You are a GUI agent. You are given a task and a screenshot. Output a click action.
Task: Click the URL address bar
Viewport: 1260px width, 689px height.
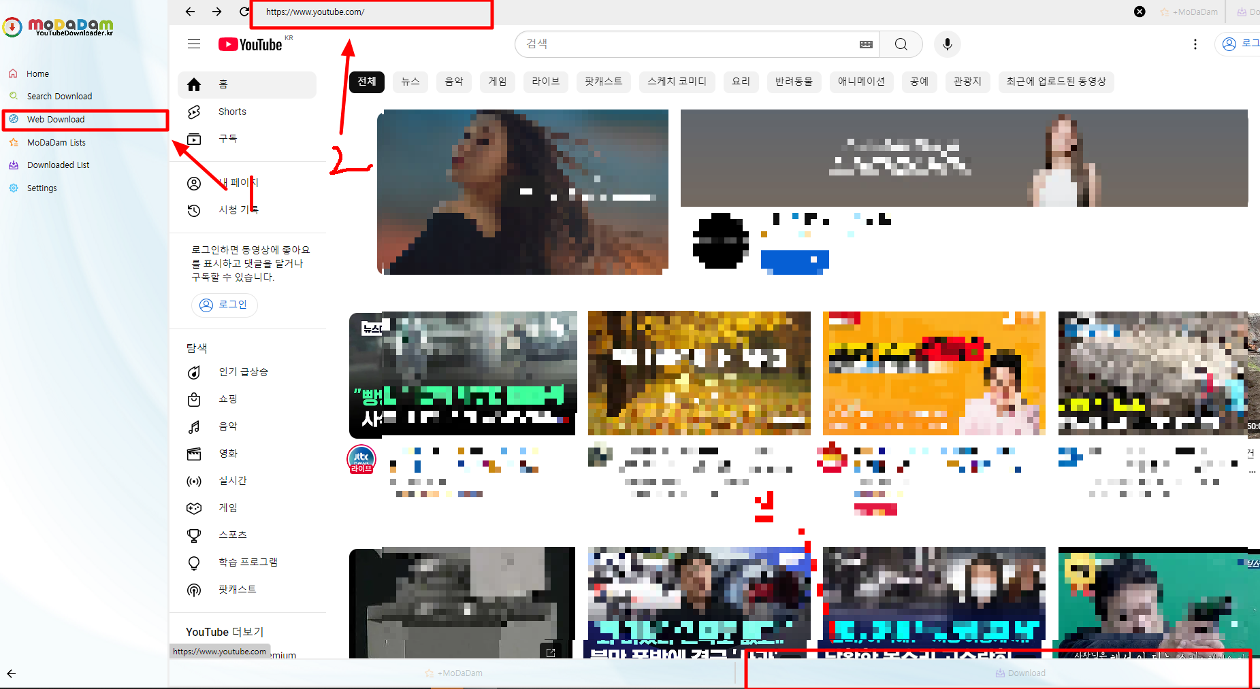tap(372, 12)
